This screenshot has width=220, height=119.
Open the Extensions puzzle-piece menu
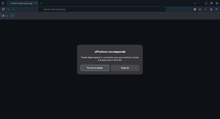pos(200,9)
